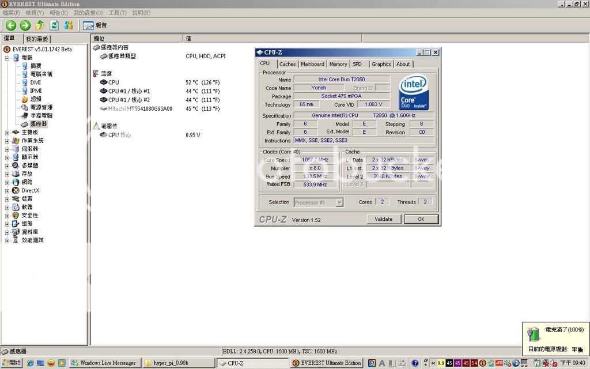Open the 檢視(V) menu

pyautogui.click(x=35, y=13)
